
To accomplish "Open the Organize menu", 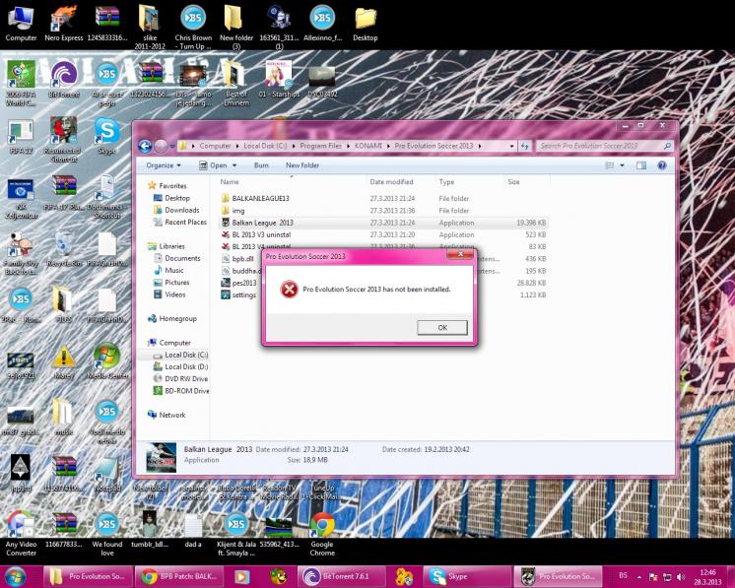I will 164,165.
